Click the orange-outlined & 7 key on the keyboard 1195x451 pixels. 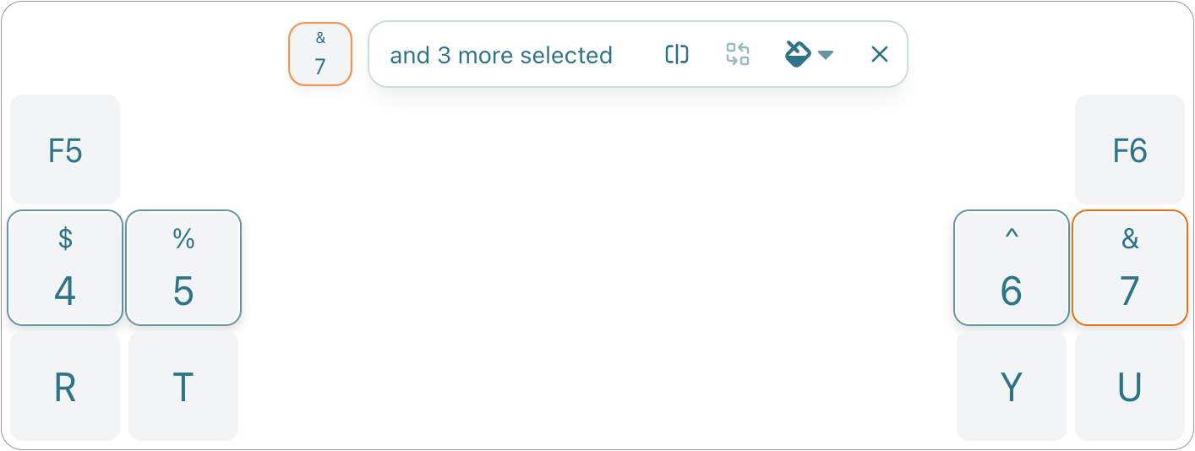pos(1130,268)
